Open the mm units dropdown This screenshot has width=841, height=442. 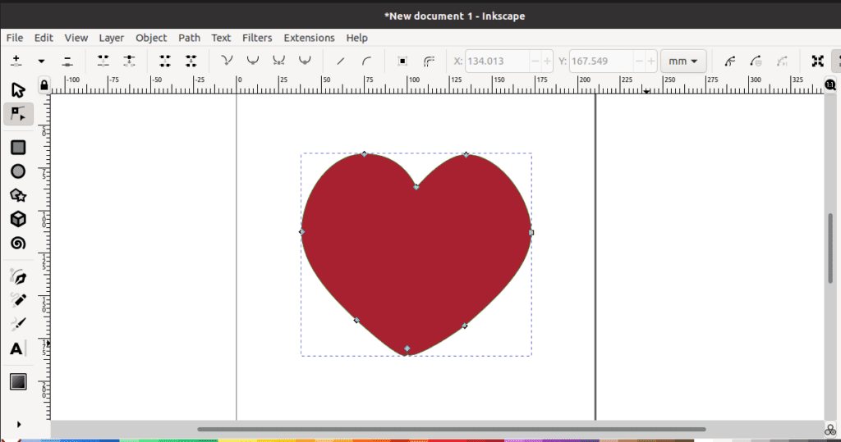683,61
